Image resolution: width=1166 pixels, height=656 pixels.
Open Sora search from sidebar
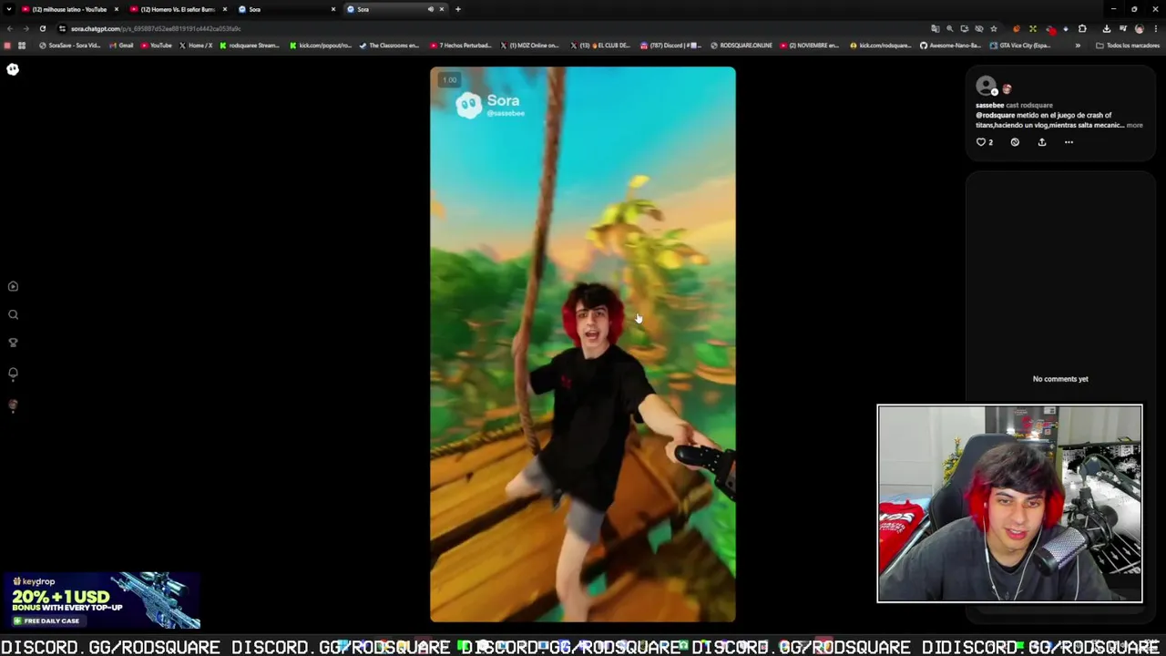point(13,314)
